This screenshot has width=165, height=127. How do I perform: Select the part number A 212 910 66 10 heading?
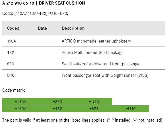(x=44, y=3)
